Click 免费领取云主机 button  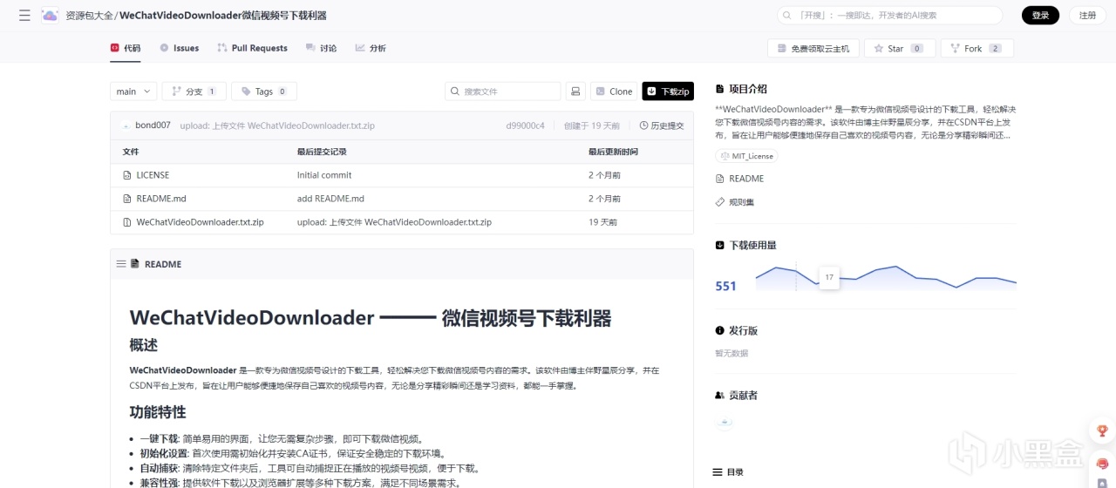coord(813,48)
